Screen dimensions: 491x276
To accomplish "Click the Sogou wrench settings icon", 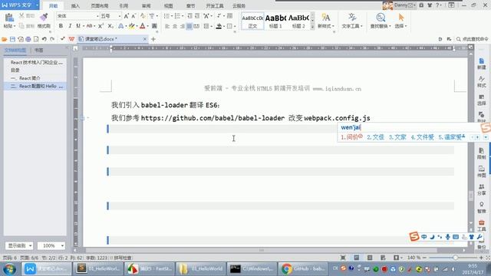I will pos(479,237).
